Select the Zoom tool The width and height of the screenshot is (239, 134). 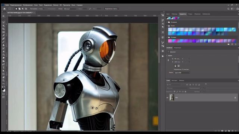coord(3,80)
